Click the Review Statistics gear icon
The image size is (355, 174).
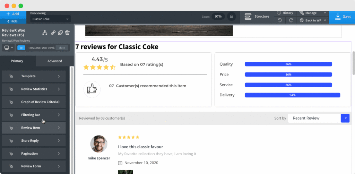11,89
